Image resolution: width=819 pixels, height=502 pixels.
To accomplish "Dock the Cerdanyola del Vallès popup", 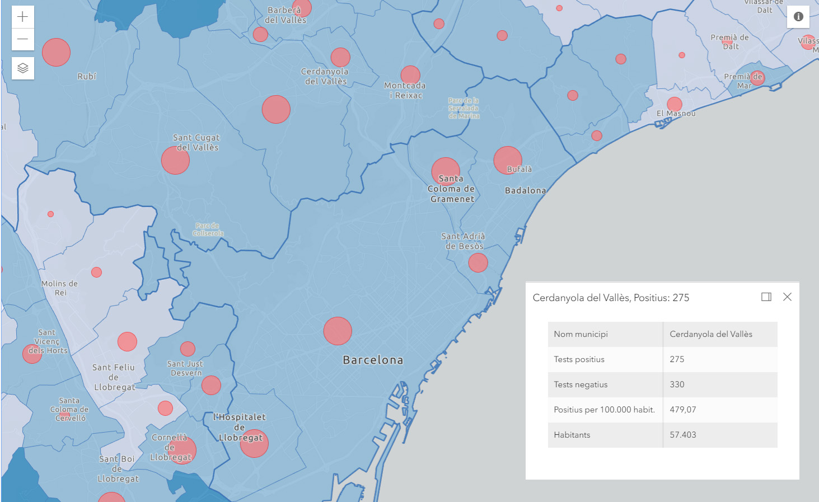I will [766, 297].
